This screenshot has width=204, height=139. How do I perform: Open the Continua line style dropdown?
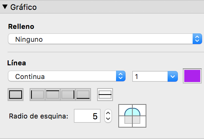click(67, 76)
